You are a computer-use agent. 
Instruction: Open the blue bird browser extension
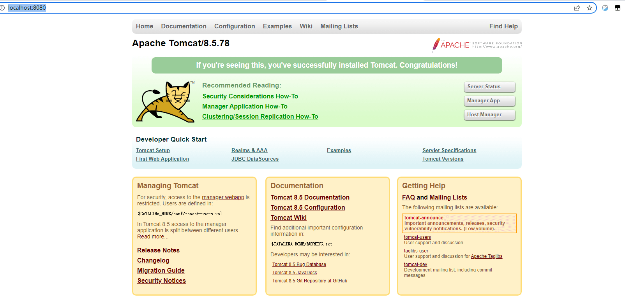[605, 8]
